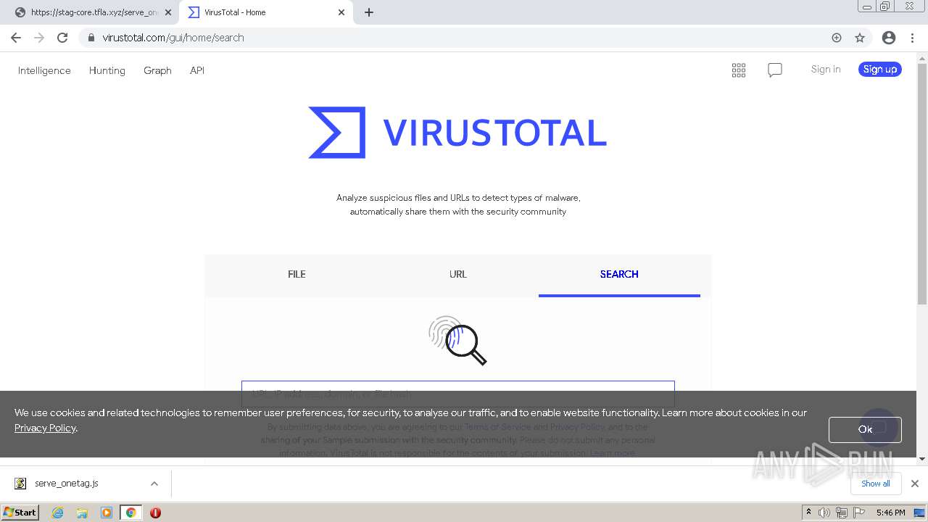Launch Internet Explorer from taskbar
This screenshot has height=522, width=928.
pyautogui.click(x=58, y=513)
